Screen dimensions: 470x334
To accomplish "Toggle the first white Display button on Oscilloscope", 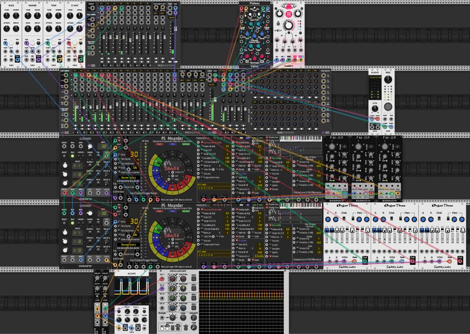I will tap(162, 329).
